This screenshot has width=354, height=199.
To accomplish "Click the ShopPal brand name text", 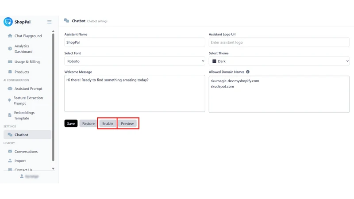I will coord(23,22).
